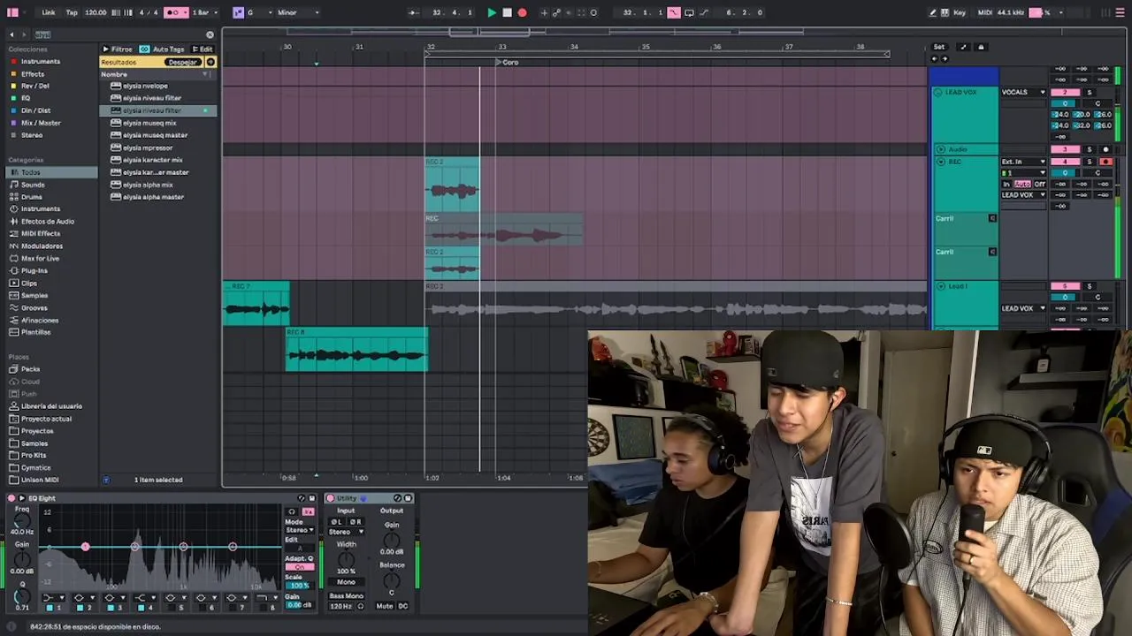Click the EQ Eight Scale 100% slider
Image resolution: width=1132 pixels, height=636 pixels.
point(299,586)
